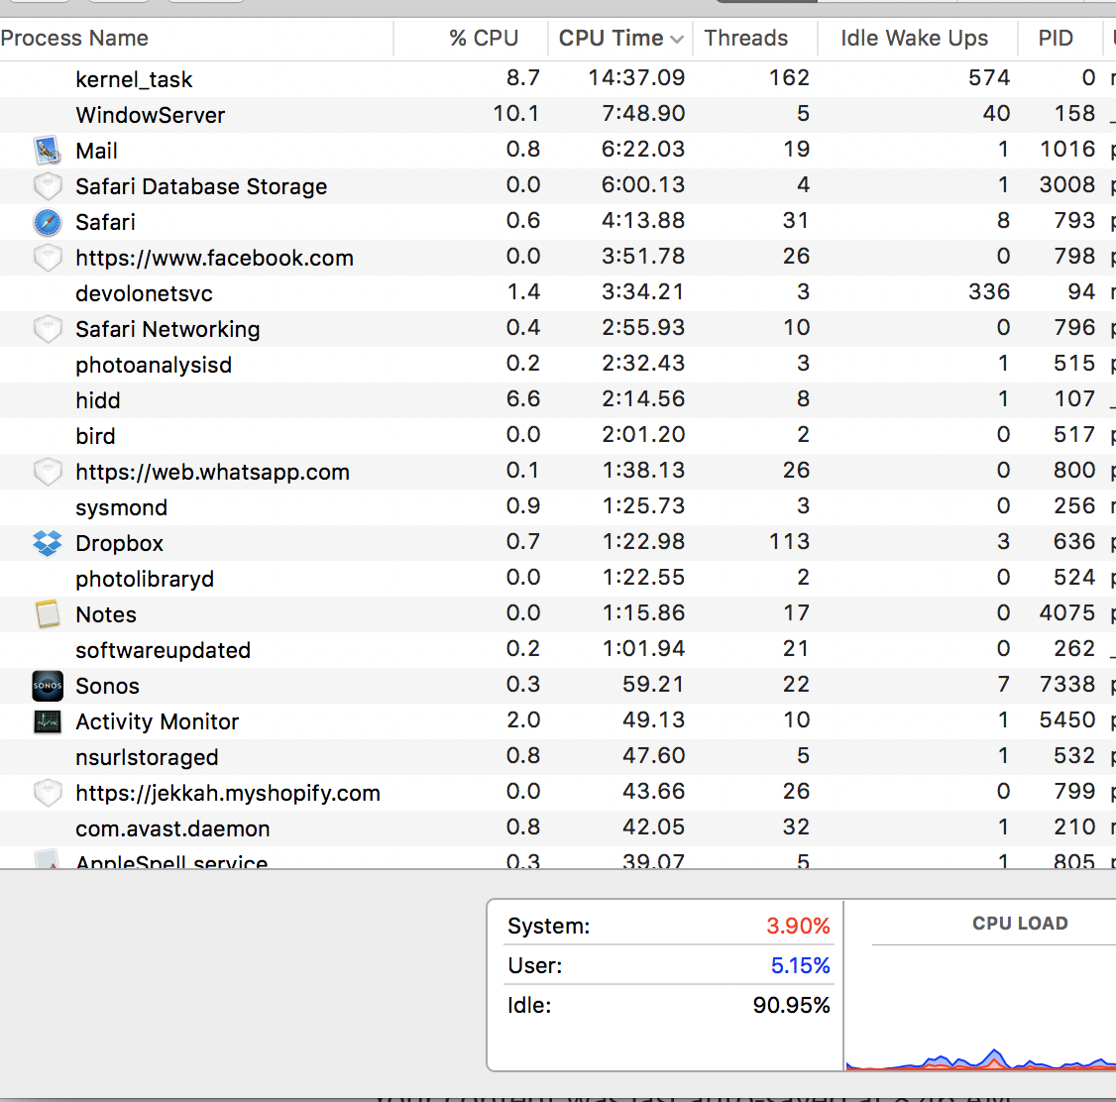The height and width of the screenshot is (1102, 1116).
Task: Select https://web.whatsapp.com process name
Action: [212, 473]
